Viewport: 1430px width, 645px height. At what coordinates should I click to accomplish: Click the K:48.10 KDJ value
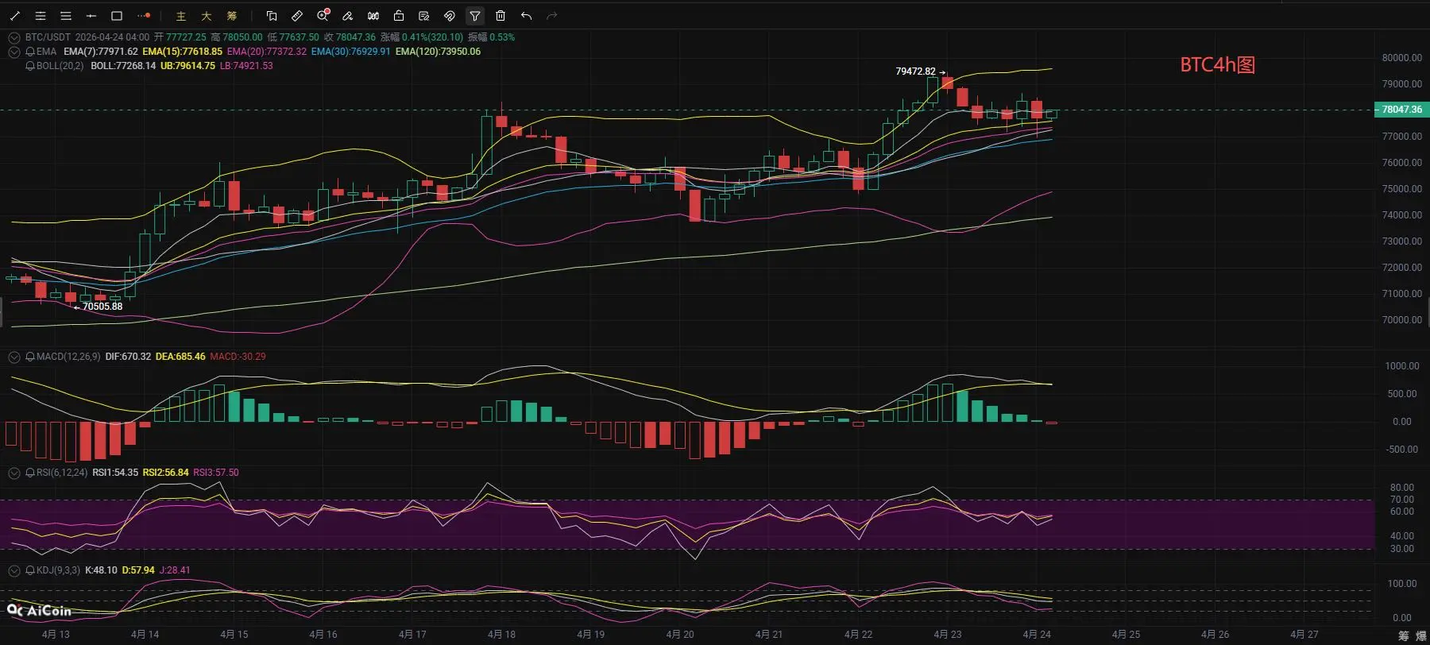point(101,570)
